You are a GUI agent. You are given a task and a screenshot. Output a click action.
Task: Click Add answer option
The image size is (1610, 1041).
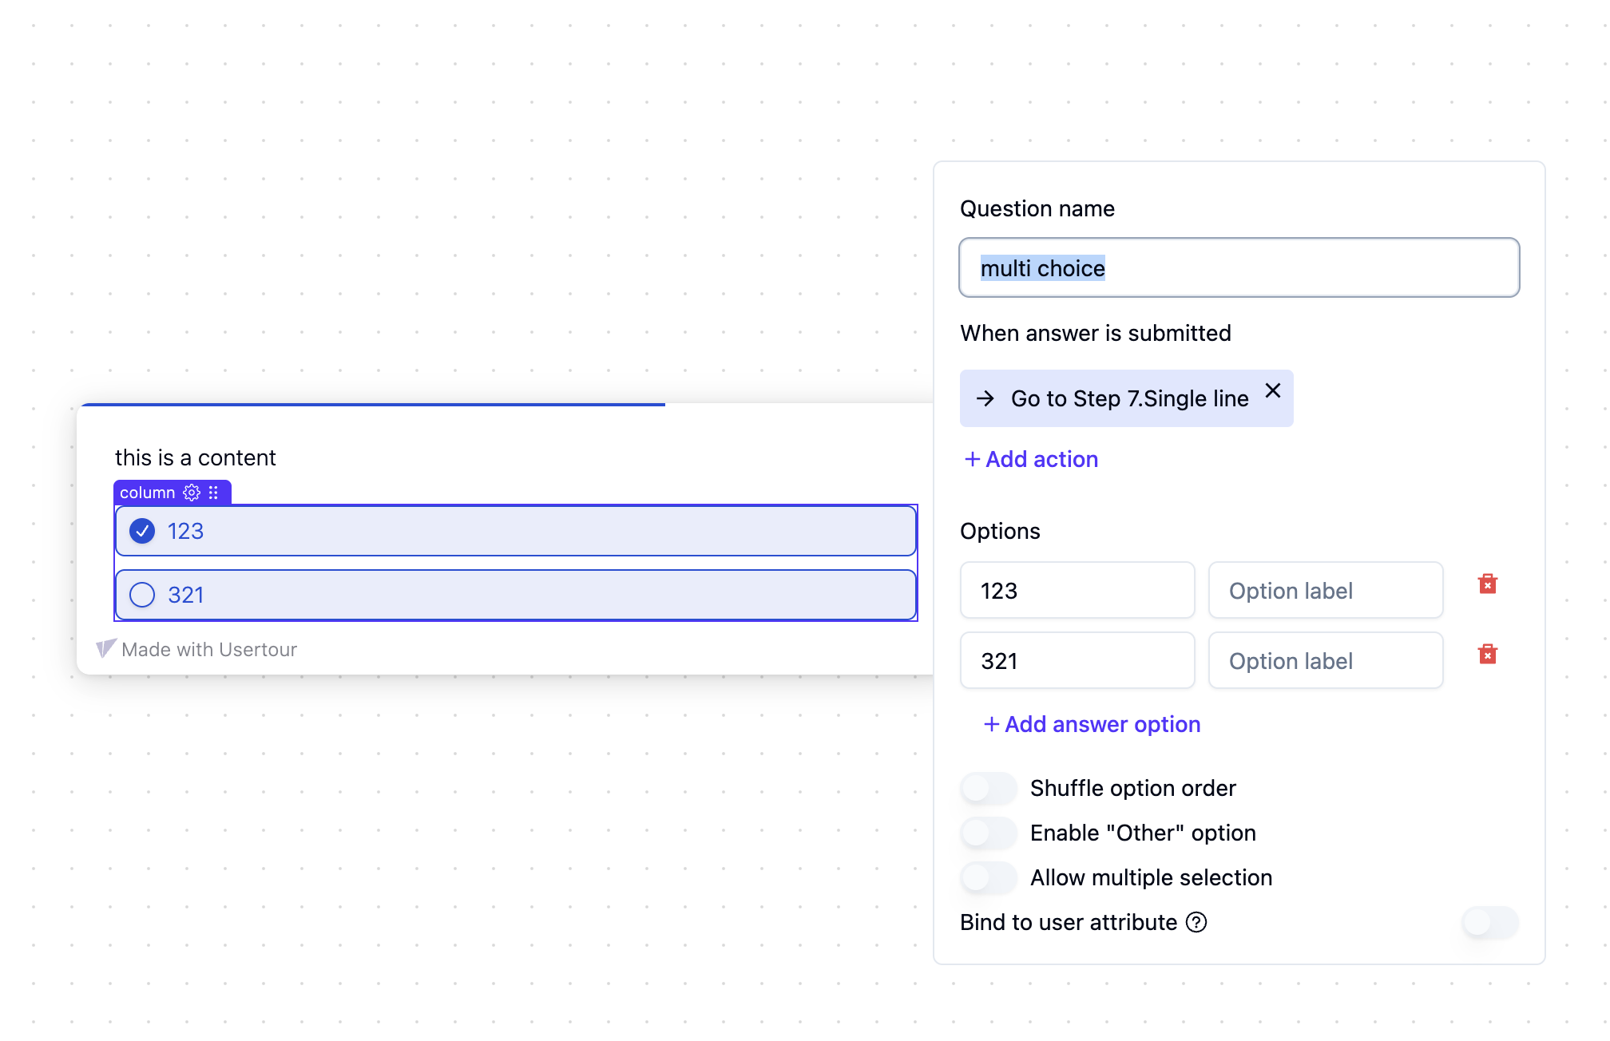click(x=1092, y=724)
